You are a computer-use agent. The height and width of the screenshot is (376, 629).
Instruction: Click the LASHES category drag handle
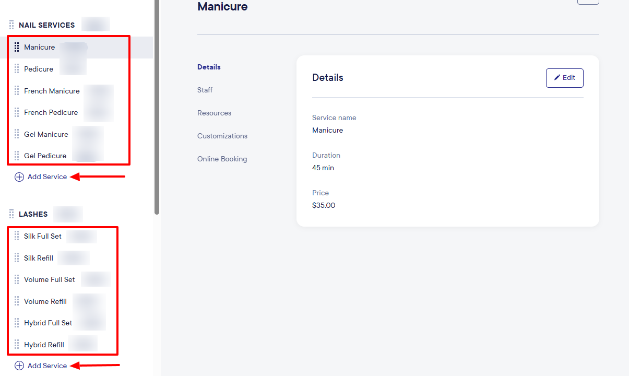click(x=11, y=214)
